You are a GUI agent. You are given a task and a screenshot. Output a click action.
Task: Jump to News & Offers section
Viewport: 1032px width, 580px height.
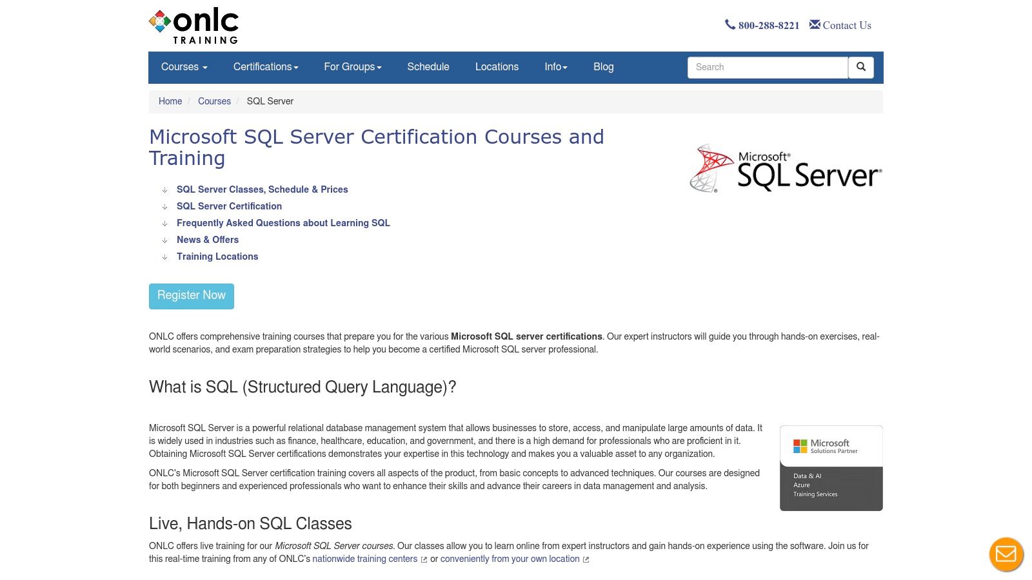click(x=208, y=240)
